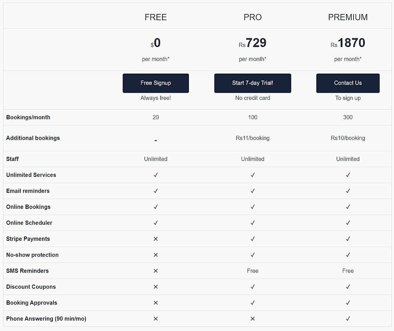394x331 pixels.
Task: Click Free plan cross for Phone Answering
Action: [155, 319]
